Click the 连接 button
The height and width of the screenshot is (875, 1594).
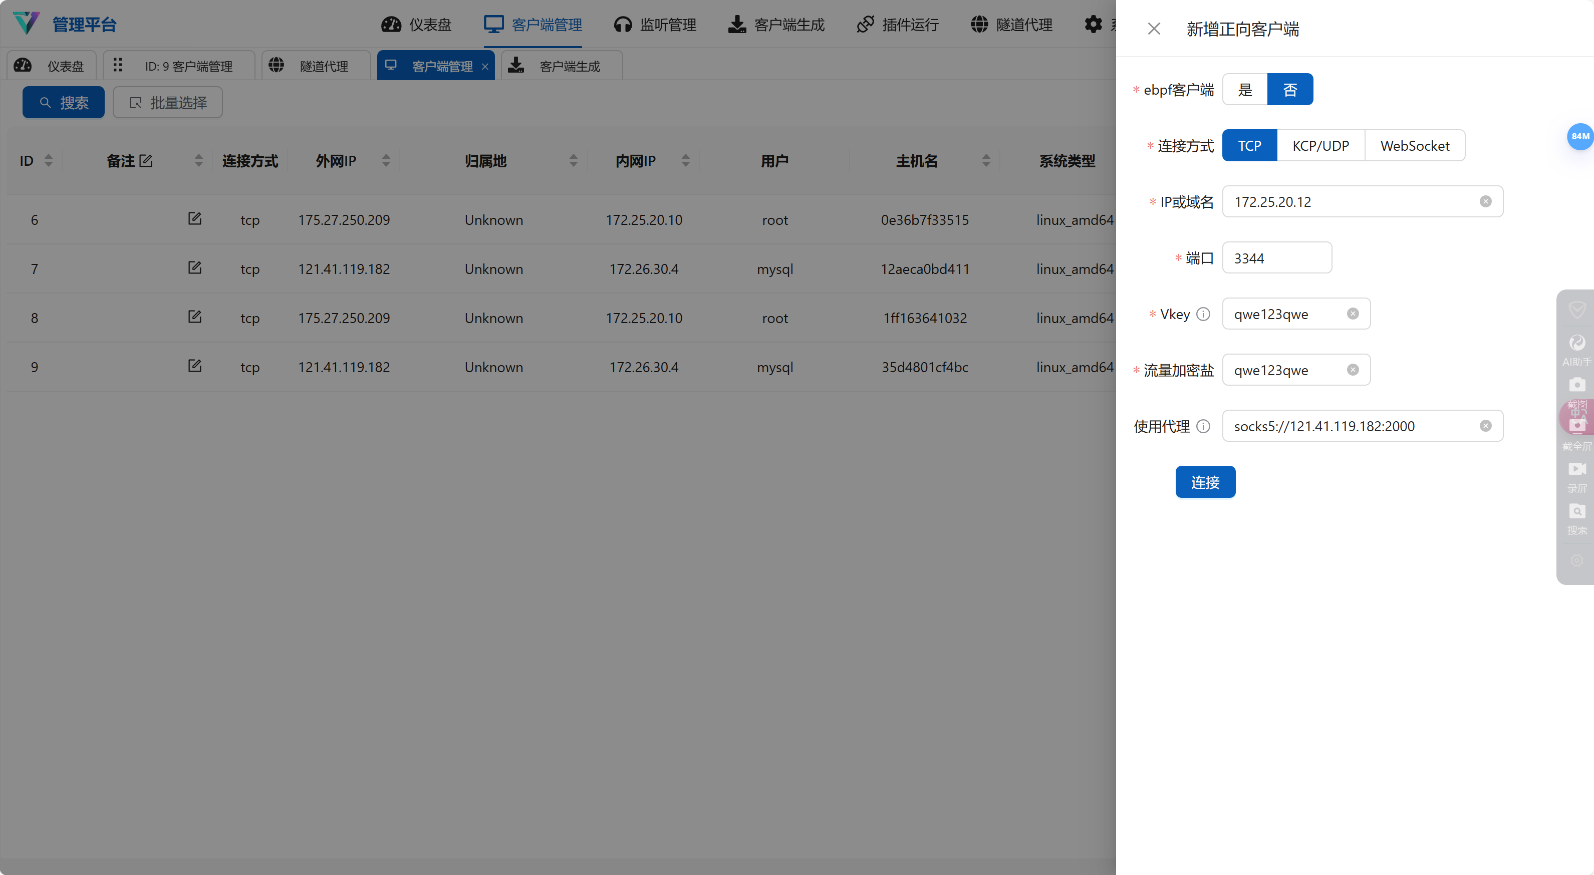(1205, 482)
